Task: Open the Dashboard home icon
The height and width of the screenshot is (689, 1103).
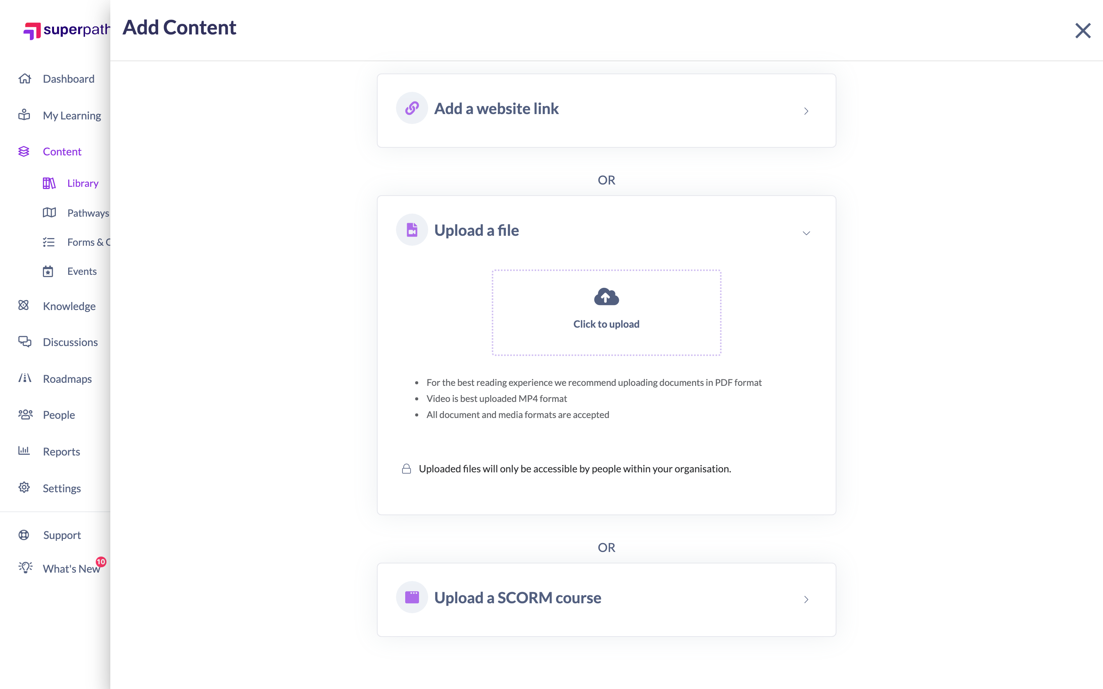Action: pyautogui.click(x=25, y=78)
